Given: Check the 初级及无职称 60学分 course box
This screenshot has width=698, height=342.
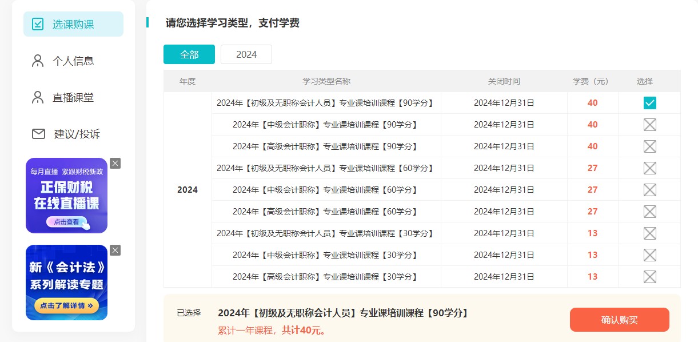Looking at the screenshot, I should (649, 168).
